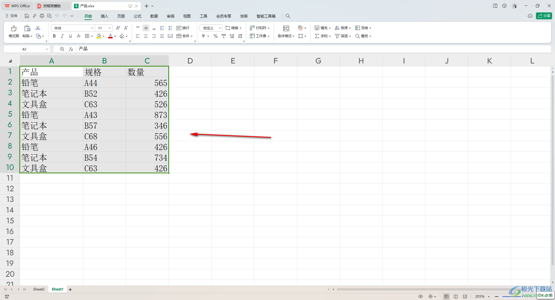Click the Undo arrow icon
This screenshot has height=300, width=555.
click(57, 16)
